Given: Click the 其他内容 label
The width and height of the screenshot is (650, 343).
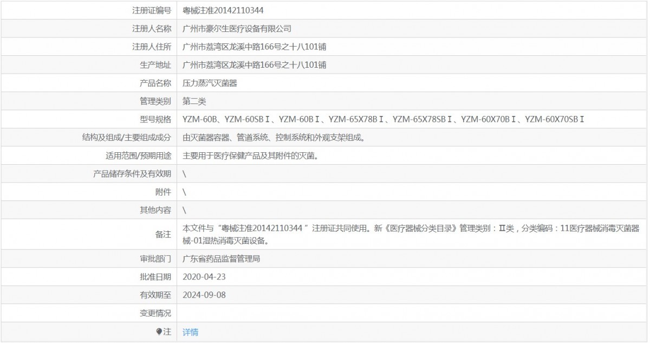Looking at the screenshot, I should pos(155,210).
